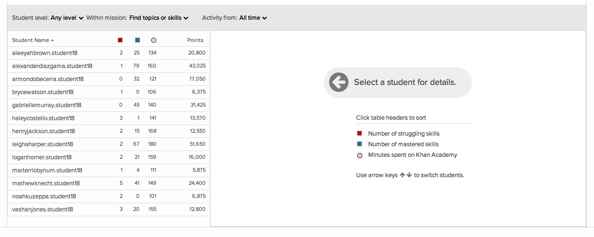This screenshot has width=594, height=237.
Task: Select student mathewknecht.student18 row
Action: (x=46, y=183)
